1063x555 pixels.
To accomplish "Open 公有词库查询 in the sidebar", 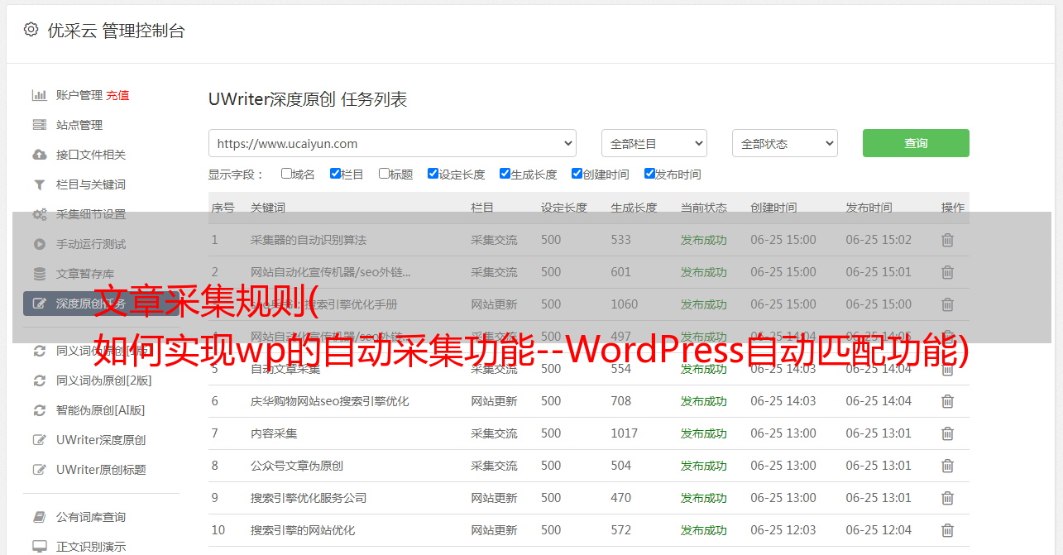I will pyautogui.click(x=91, y=517).
